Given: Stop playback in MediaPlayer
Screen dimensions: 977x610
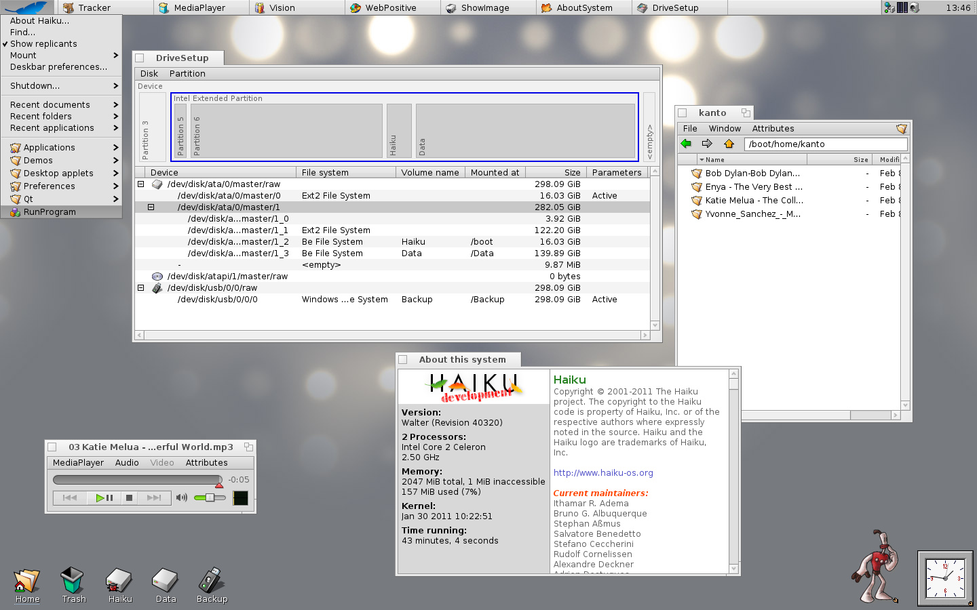Looking at the screenshot, I should tap(129, 497).
